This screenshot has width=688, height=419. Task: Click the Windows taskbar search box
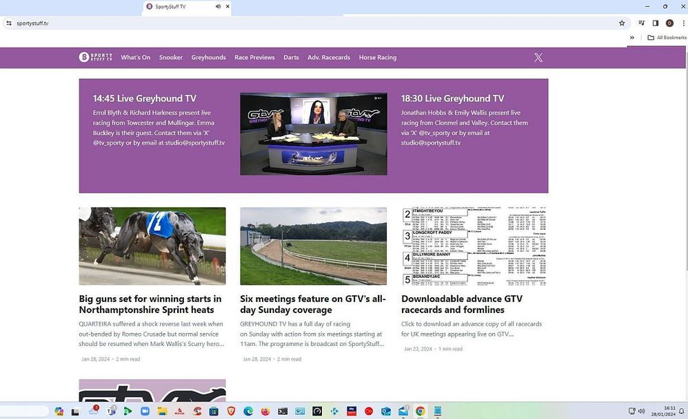[x=25, y=411]
